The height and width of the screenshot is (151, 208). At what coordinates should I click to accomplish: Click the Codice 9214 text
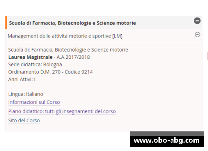coord(79,72)
